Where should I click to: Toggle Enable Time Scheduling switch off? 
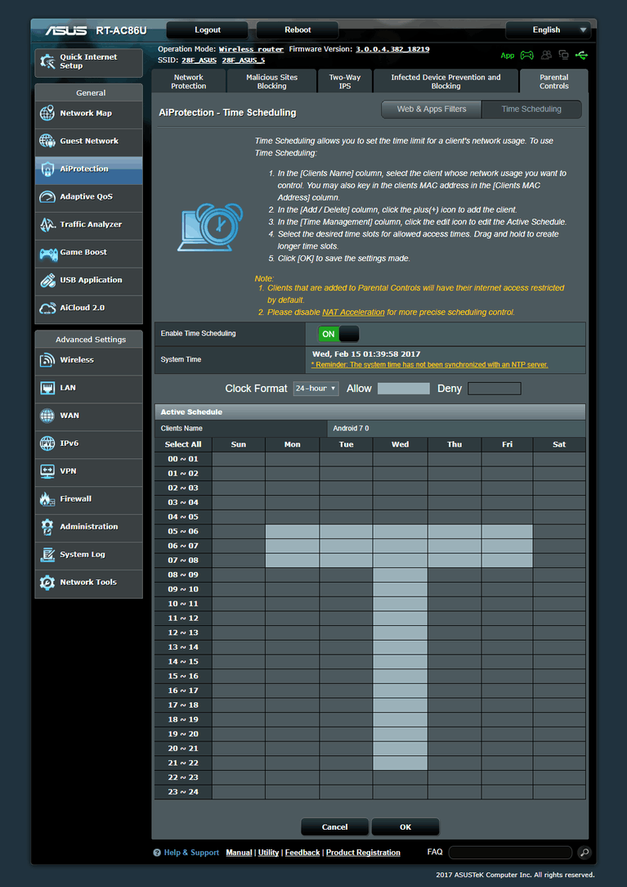point(338,334)
